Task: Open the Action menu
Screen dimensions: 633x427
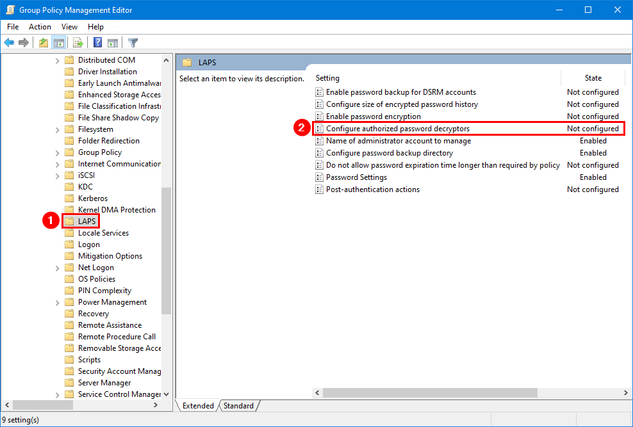Action: click(40, 27)
